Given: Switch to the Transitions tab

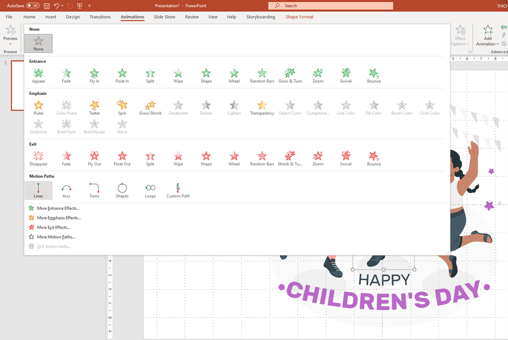Looking at the screenshot, I should click(x=100, y=17).
